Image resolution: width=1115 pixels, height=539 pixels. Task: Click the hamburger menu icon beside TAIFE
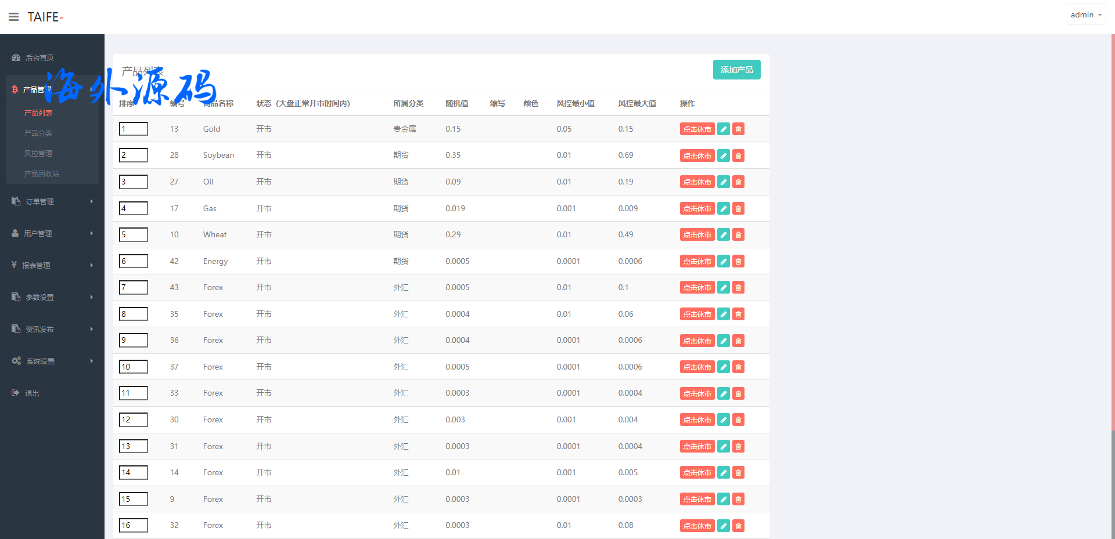point(14,17)
